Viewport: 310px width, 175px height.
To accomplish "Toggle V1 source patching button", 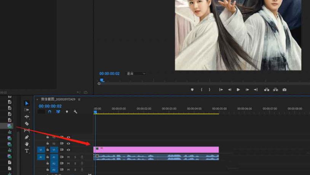I will coord(41,150).
